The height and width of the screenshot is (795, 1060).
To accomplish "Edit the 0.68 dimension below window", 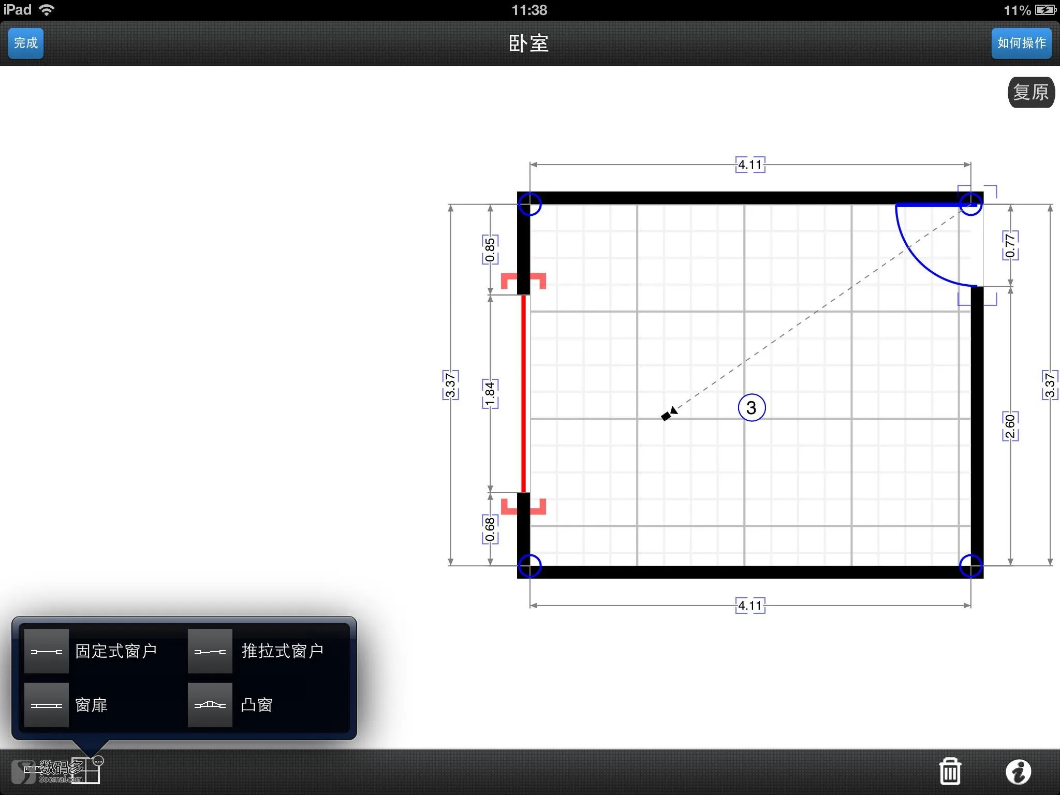I will point(490,529).
